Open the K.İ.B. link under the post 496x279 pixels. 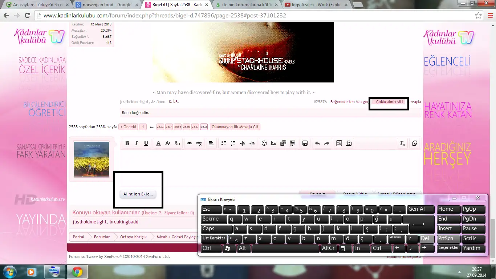point(174,102)
